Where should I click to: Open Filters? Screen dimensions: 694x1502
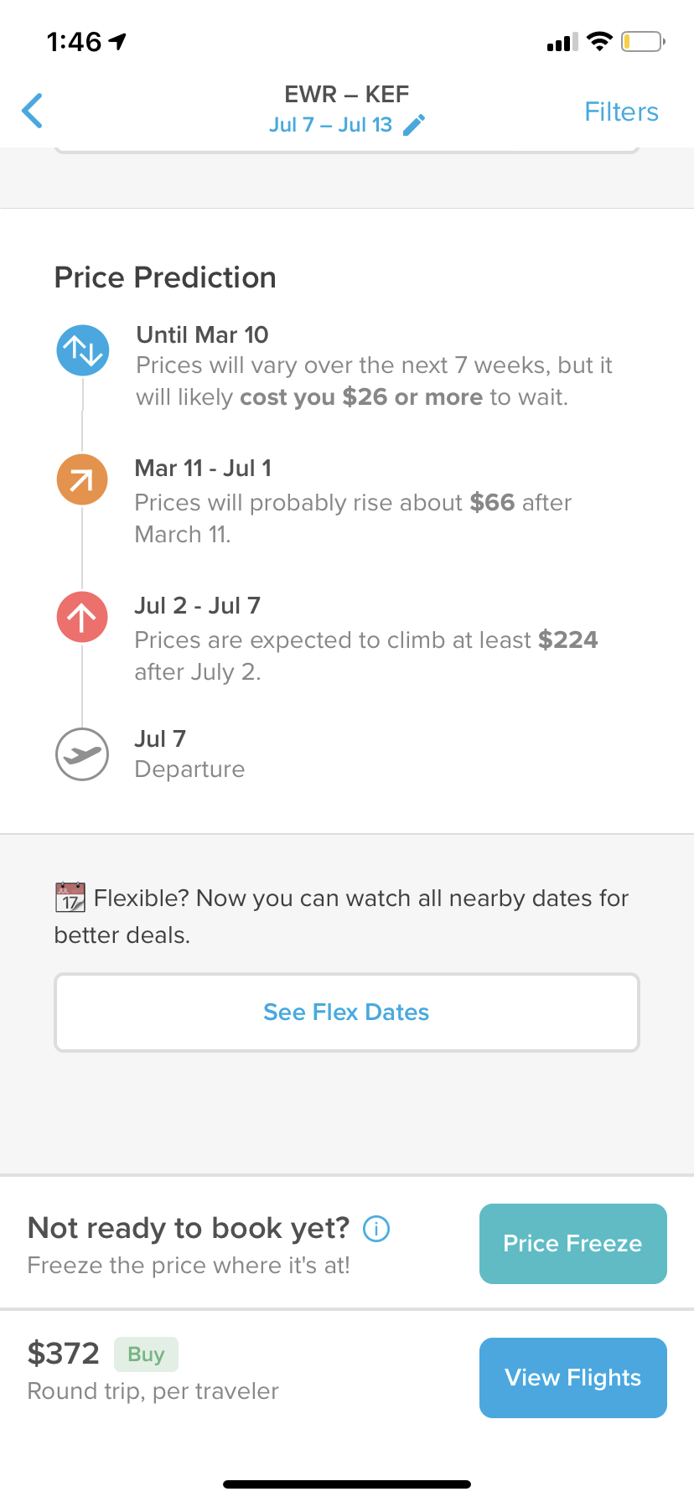click(x=621, y=111)
